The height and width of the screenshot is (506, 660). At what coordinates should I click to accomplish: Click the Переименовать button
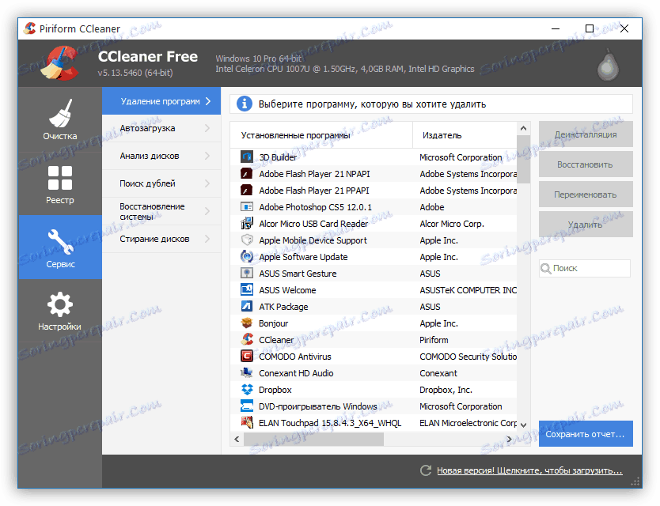coord(586,194)
